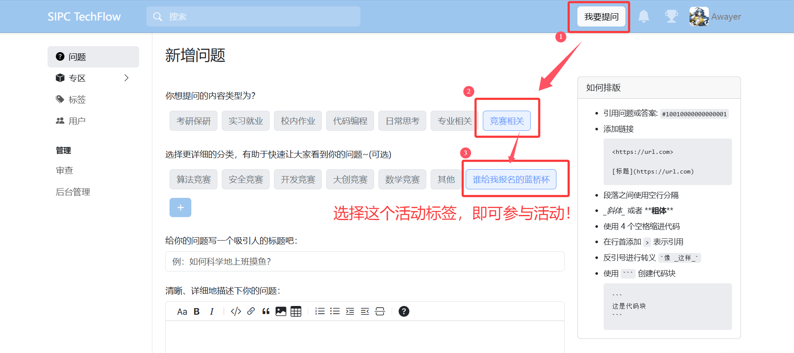Open the 用户 sidebar item
Image resolution: width=794 pixels, height=353 pixels.
pos(93,121)
